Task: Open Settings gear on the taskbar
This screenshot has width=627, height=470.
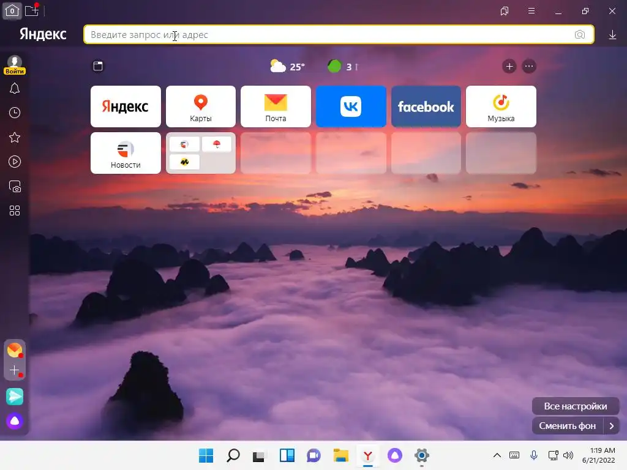Action: [x=422, y=455]
